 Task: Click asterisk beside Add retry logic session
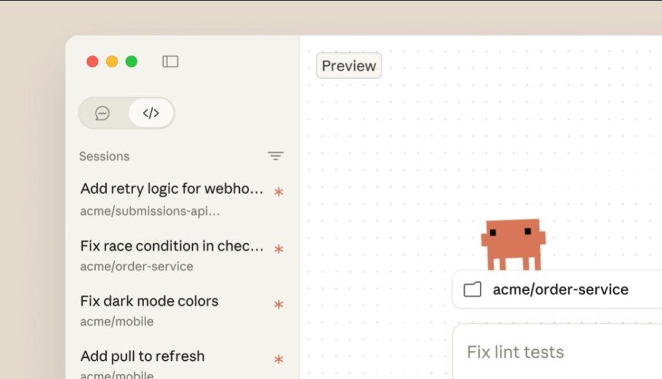pyautogui.click(x=279, y=192)
